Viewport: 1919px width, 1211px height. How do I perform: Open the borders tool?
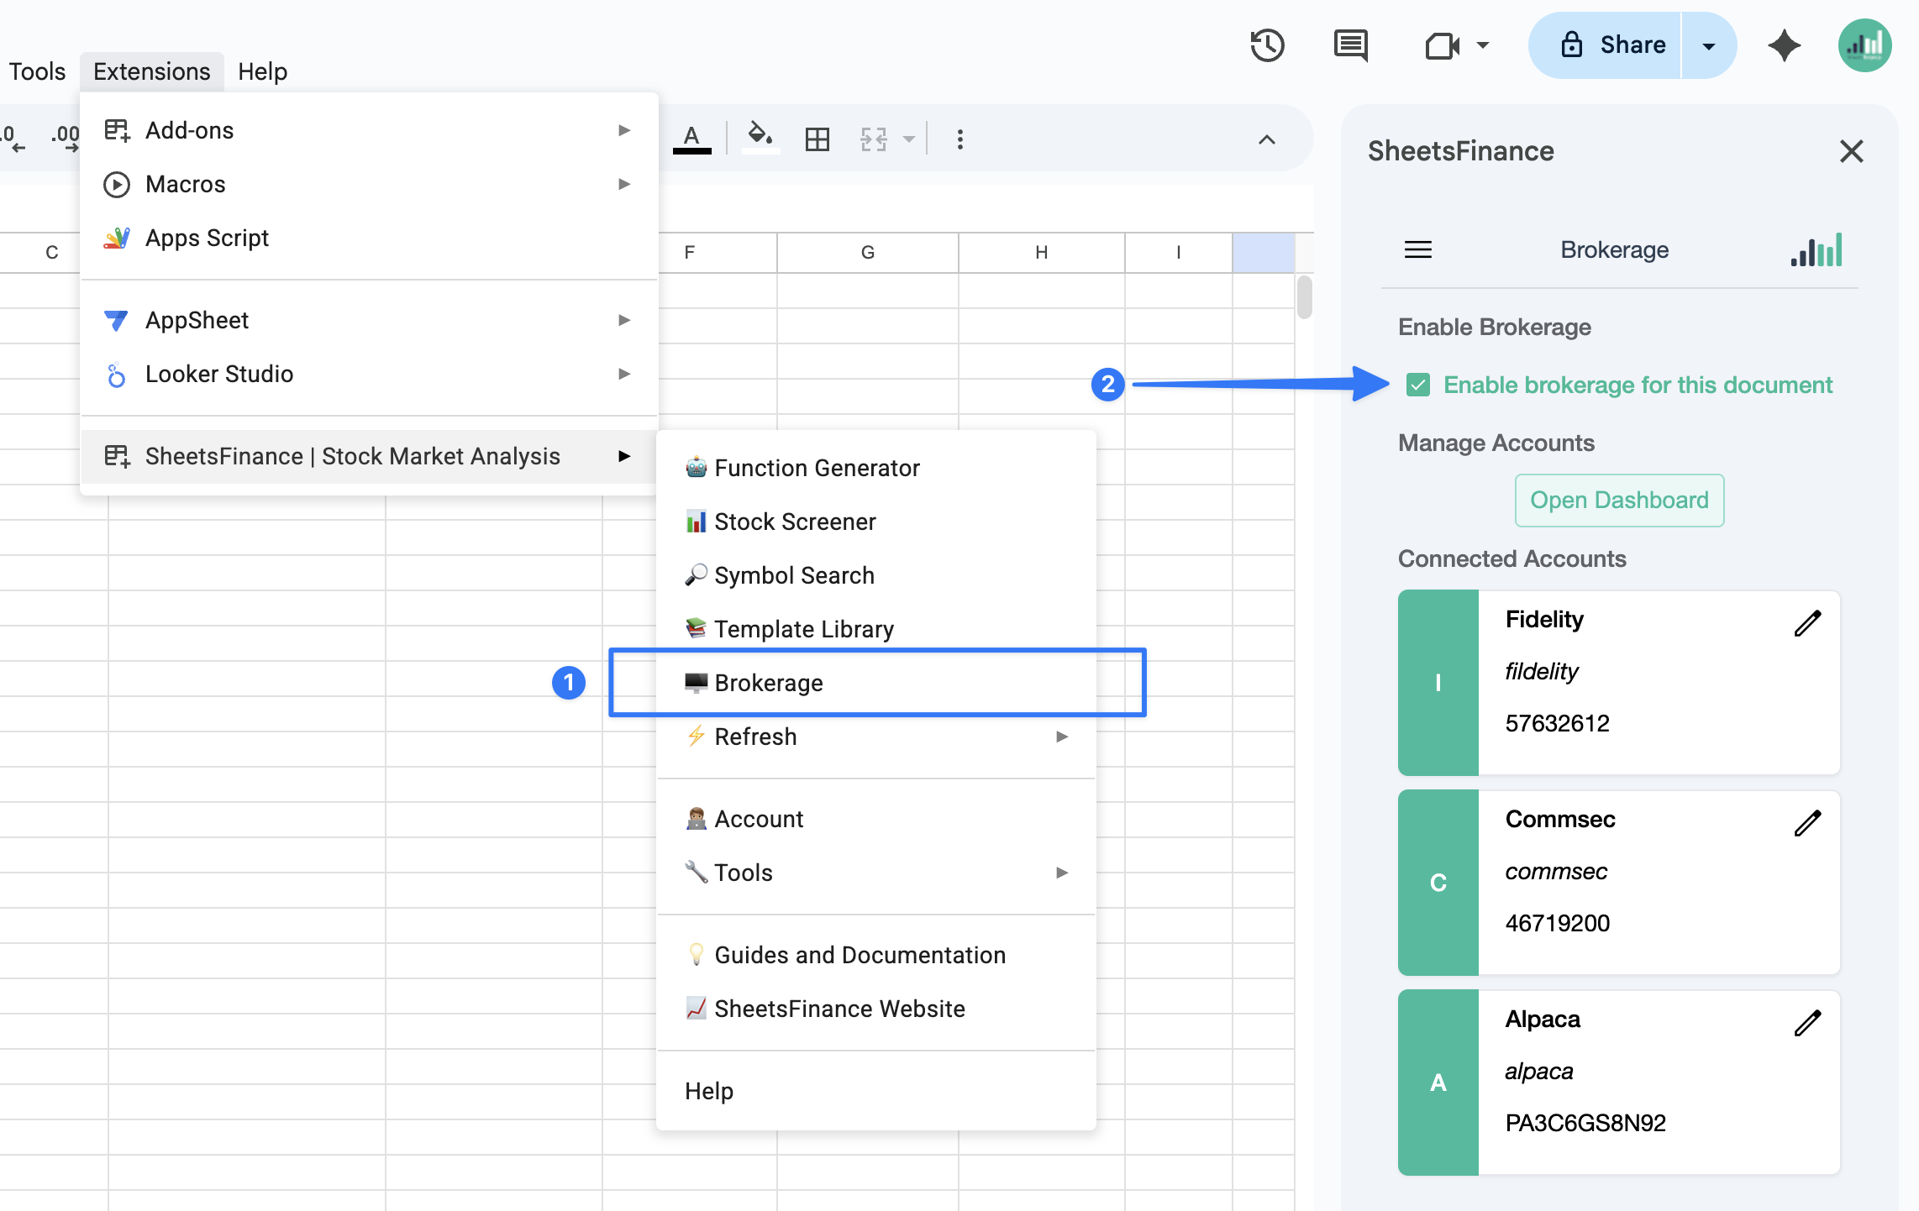pos(817,139)
